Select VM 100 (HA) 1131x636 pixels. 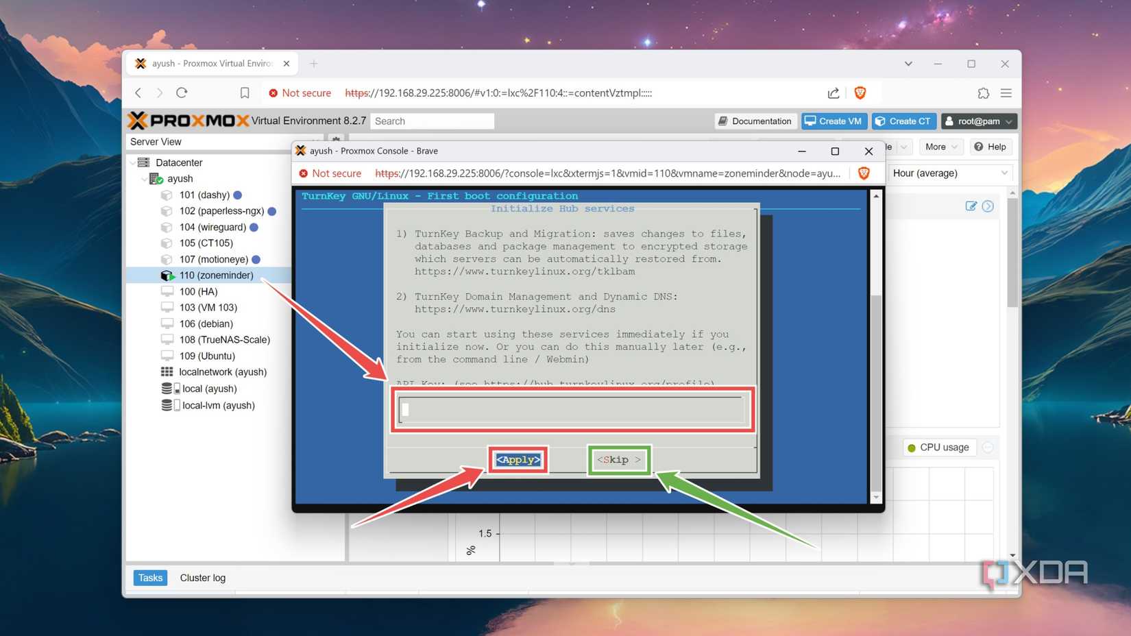[198, 292]
